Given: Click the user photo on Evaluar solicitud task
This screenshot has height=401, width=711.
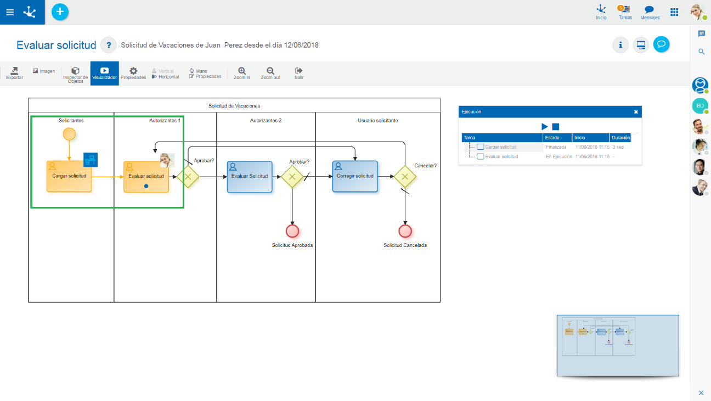Looking at the screenshot, I should pos(167,160).
